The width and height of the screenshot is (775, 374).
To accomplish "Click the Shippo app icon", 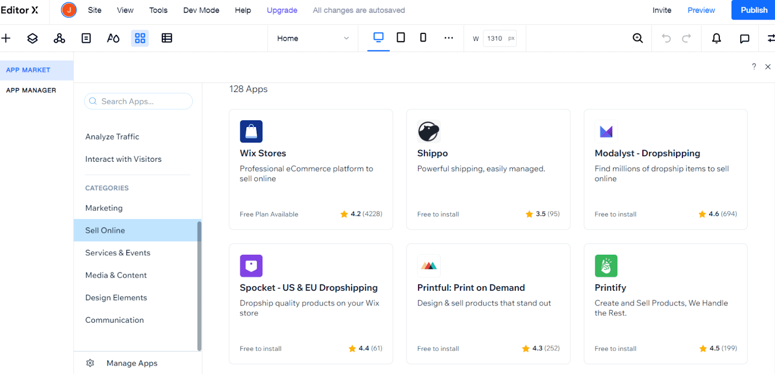I will click(429, 131).
